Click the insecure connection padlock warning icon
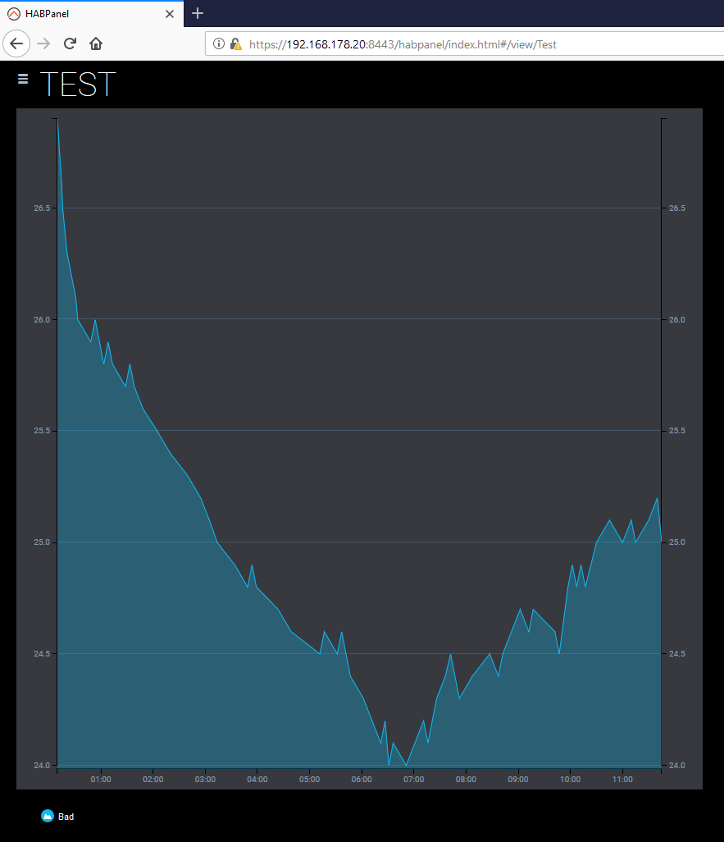The image size is (724, 842). coord(235,44)
